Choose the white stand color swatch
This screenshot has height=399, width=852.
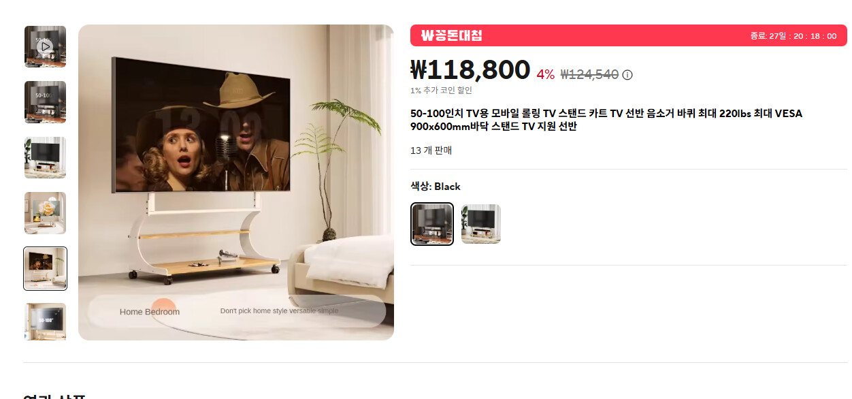pos(481,224)
